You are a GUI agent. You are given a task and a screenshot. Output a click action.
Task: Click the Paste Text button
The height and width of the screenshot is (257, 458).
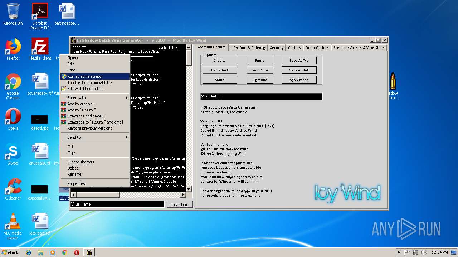(x=220, y=70)
